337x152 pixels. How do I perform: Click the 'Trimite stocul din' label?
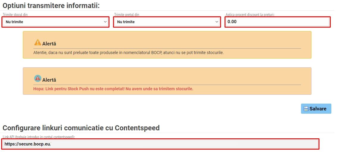click(x=17, y=15)
